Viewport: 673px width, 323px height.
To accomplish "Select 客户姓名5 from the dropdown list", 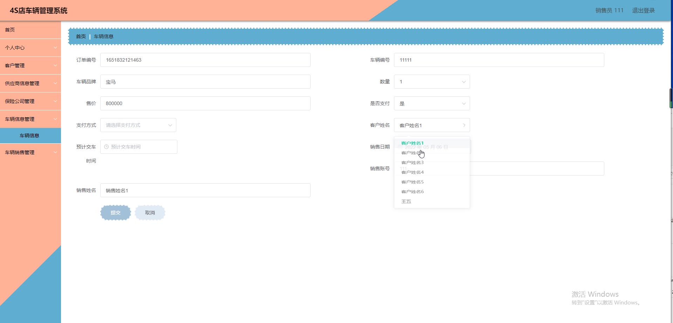I will pyautogui.click(x=432, y=182).
